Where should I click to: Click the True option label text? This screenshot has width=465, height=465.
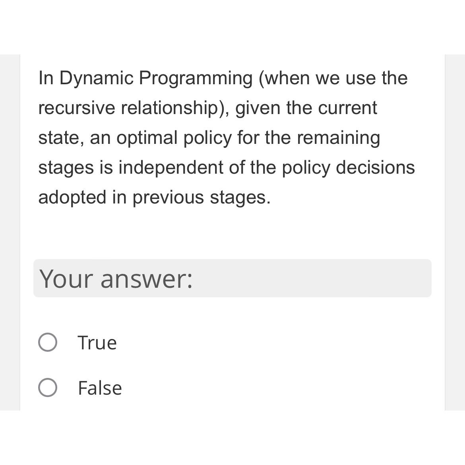point(97,342)
